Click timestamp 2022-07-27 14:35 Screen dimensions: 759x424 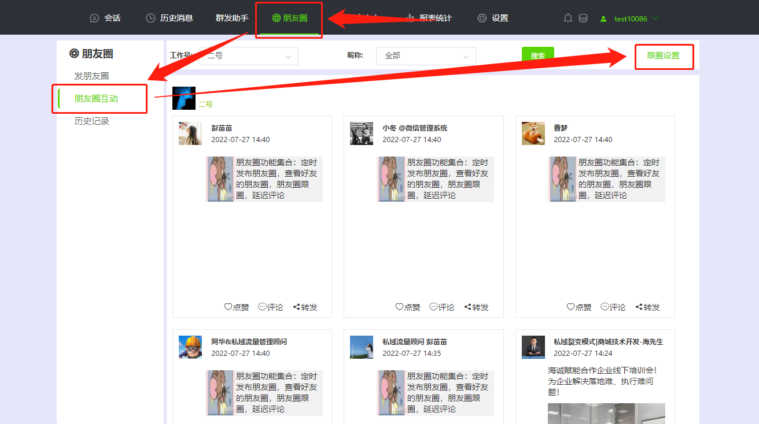(412, 354)
